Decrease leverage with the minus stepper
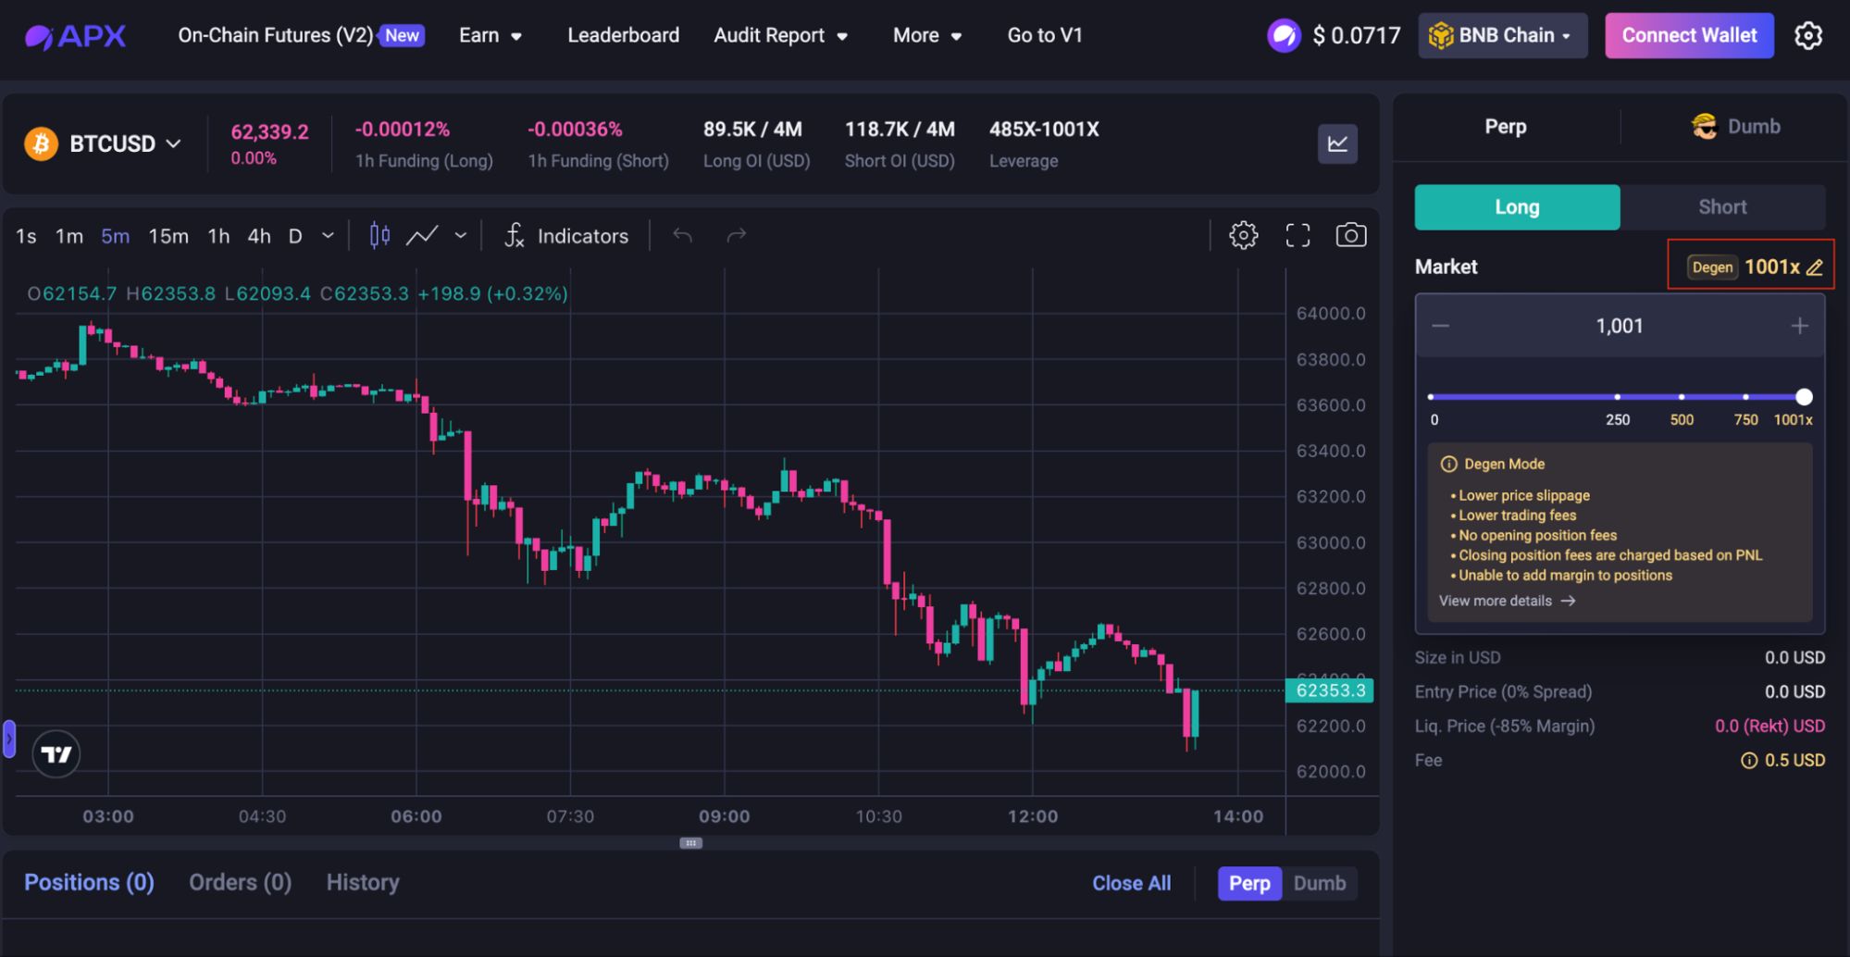The image size is (1850, 957). (1440, 326)
